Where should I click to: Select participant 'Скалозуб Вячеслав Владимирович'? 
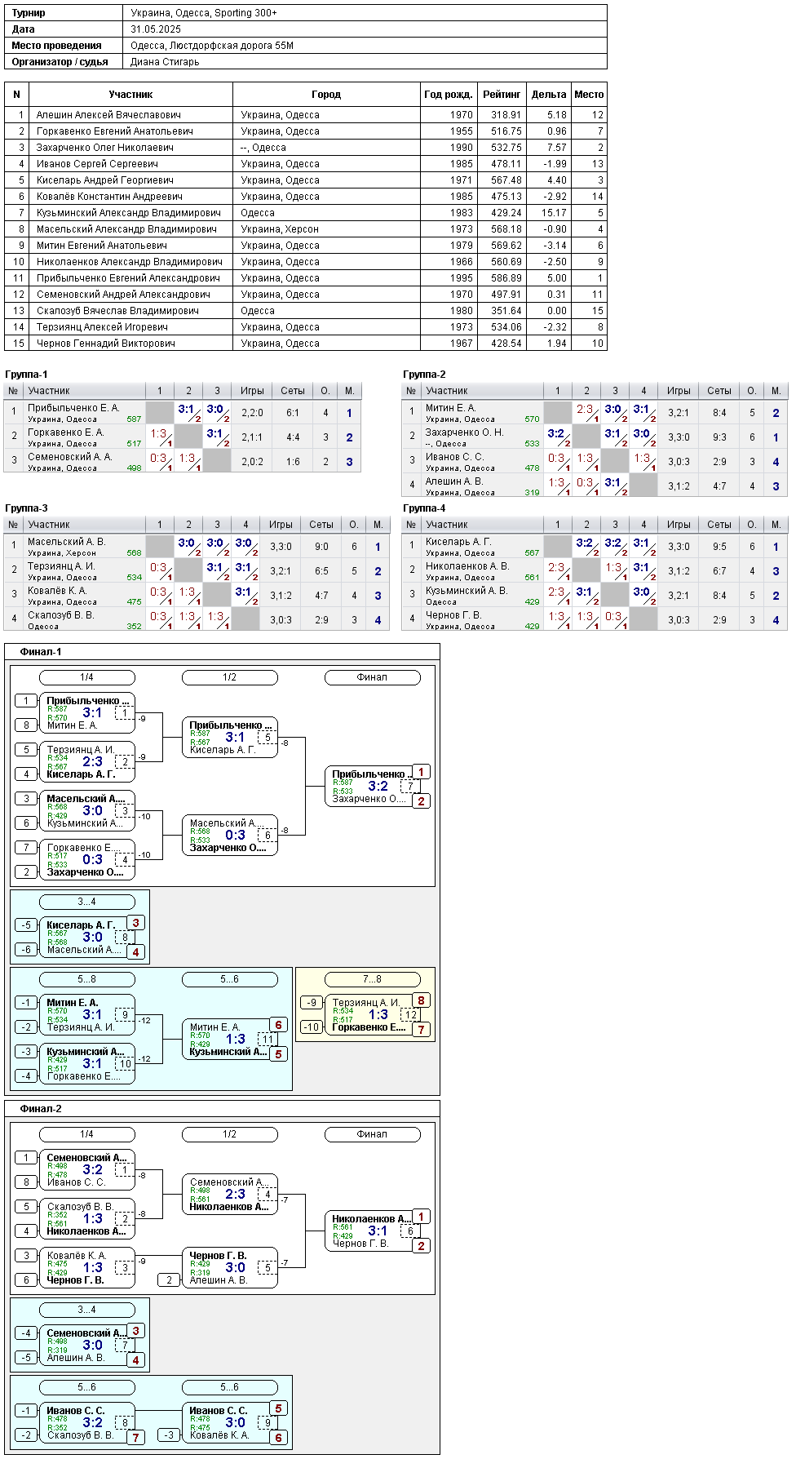117,311
